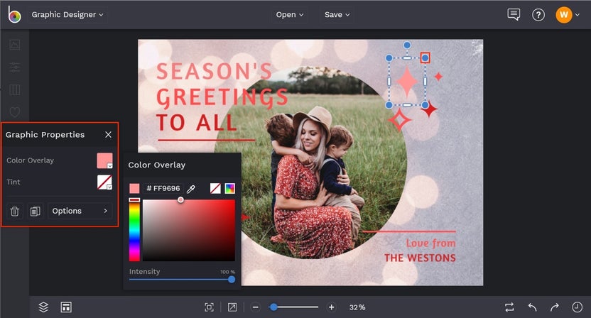591x318 pixels.
Task: Select the eyedropper tool
Action: [191, 188]
